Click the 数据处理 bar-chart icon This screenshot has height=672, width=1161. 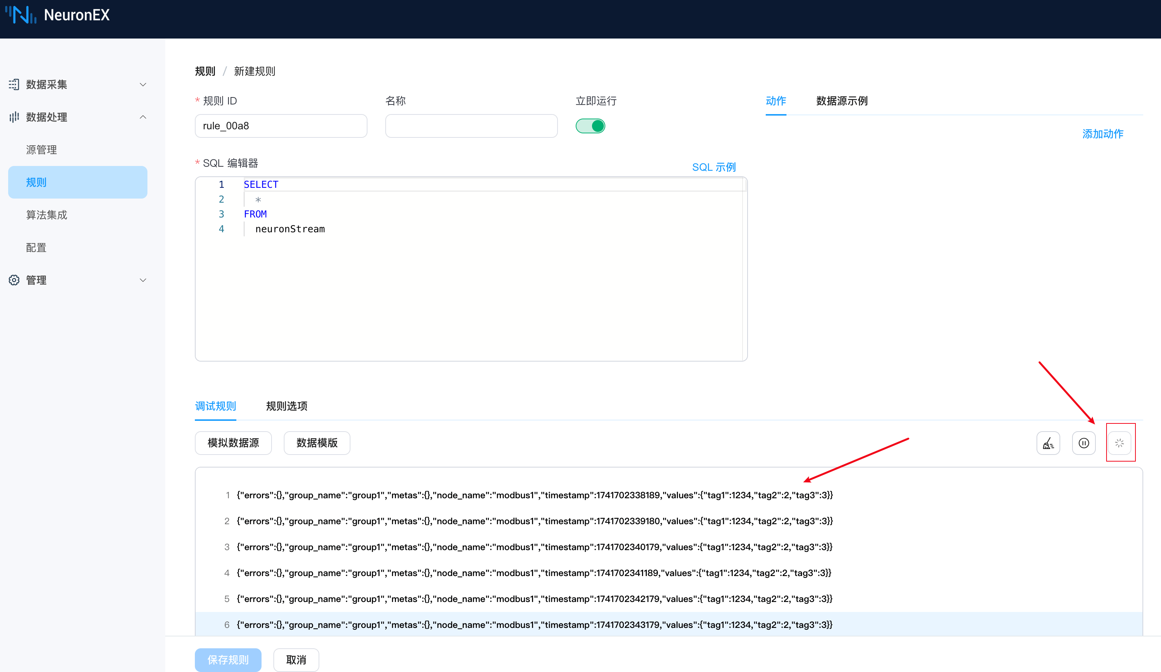pyautogui.click(x=14, y=117)
